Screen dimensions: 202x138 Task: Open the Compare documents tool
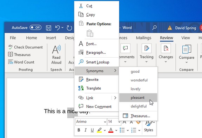187,54
